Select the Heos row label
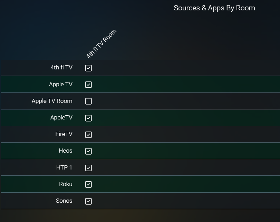The width and height of the screenshot is (280, 222). (66, 151)
